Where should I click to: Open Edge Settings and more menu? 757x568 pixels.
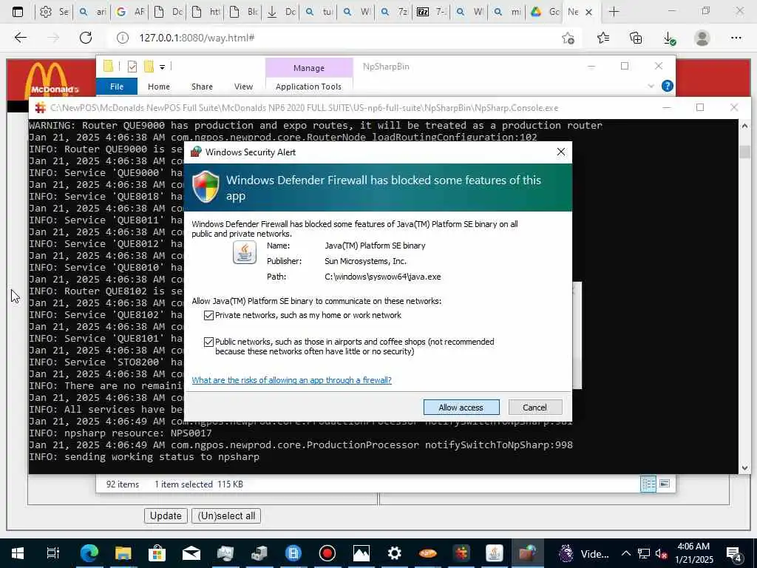tap(736, 38)
